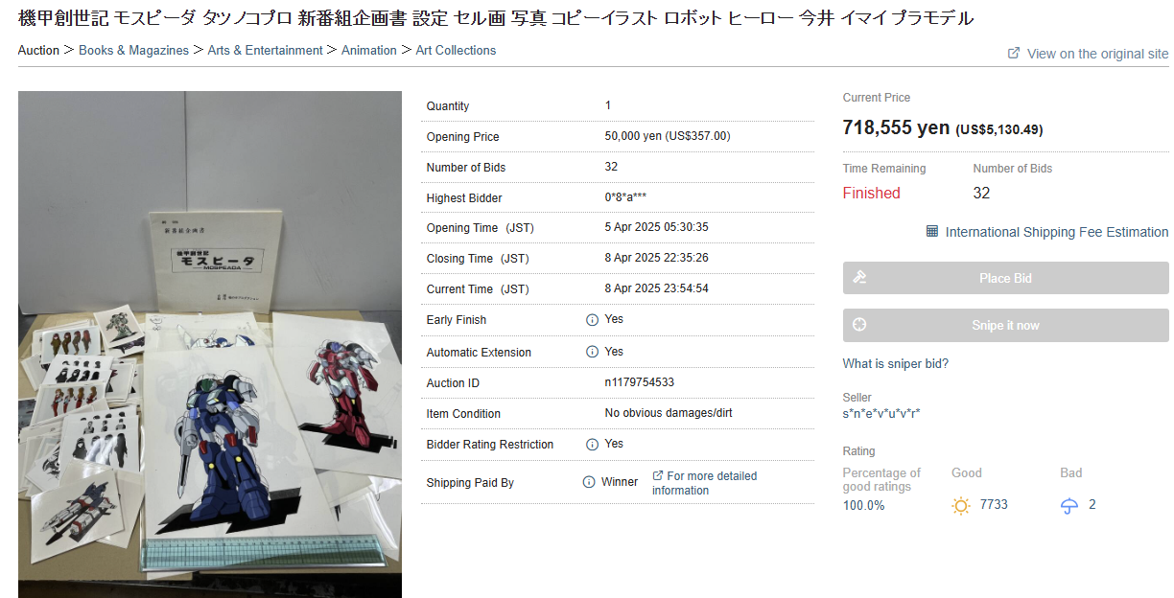Click the calculator icon for International Shipping Fee Estimation

[932, 232]
